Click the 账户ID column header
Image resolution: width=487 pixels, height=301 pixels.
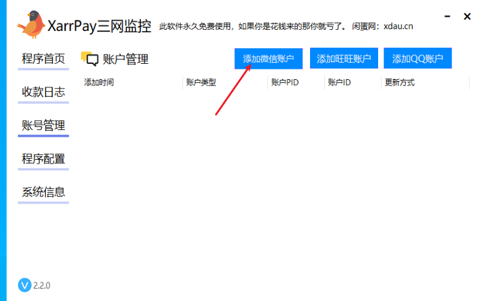pos(339,82)
